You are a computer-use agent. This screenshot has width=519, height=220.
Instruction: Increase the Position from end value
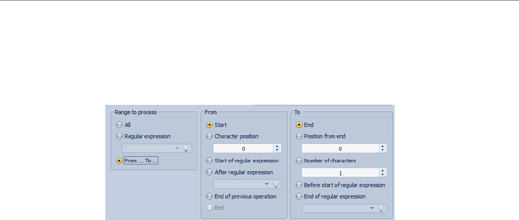383,146
